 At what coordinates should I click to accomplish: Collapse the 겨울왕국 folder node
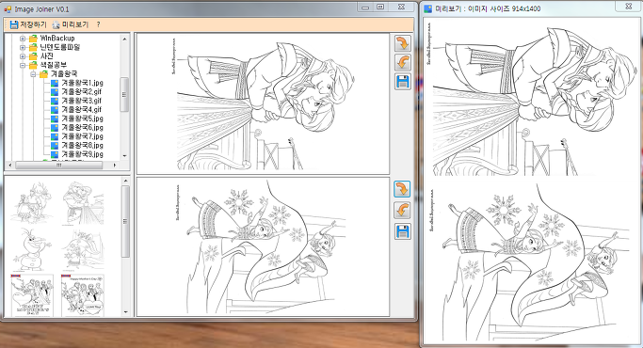tap(33, 74)
